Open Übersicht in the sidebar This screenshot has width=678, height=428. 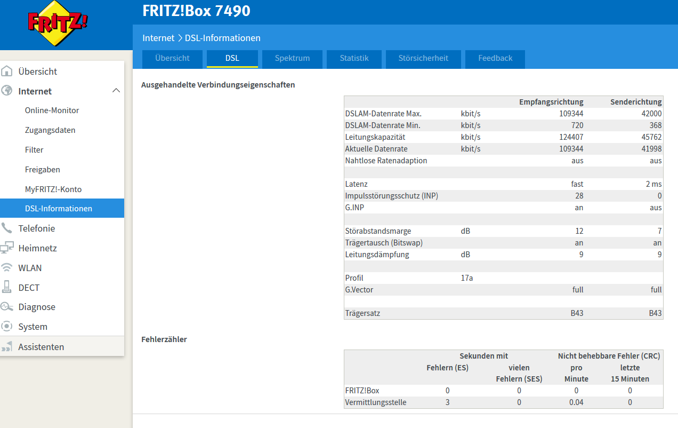(x=37, y=71)
